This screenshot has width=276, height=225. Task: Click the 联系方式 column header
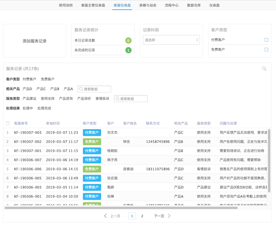pos(153,123)
